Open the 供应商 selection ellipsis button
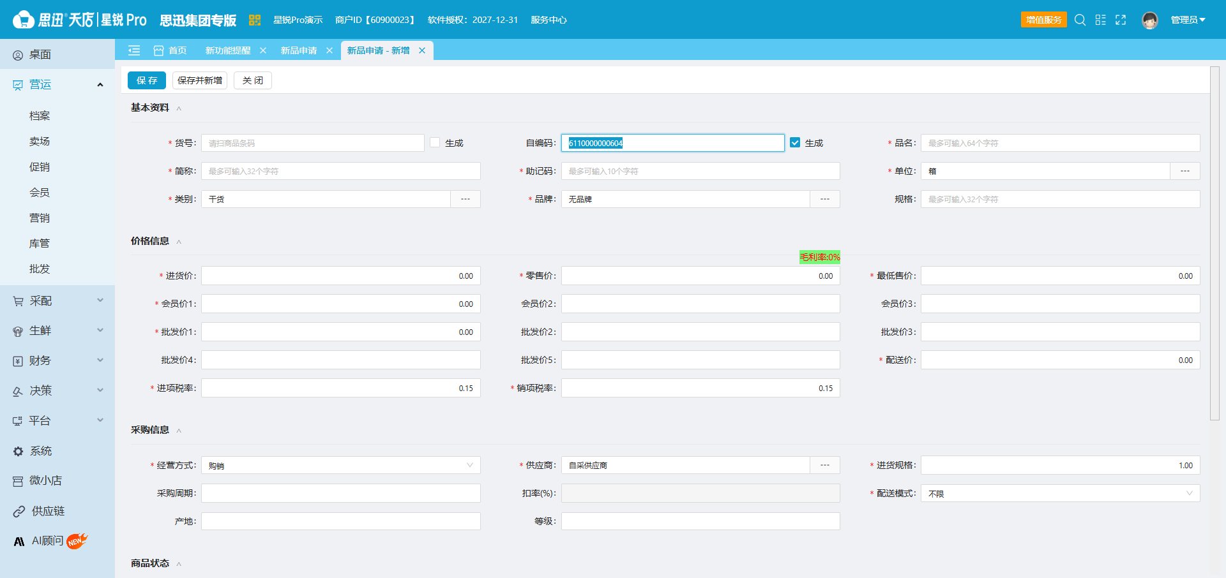 click(825, 465)
